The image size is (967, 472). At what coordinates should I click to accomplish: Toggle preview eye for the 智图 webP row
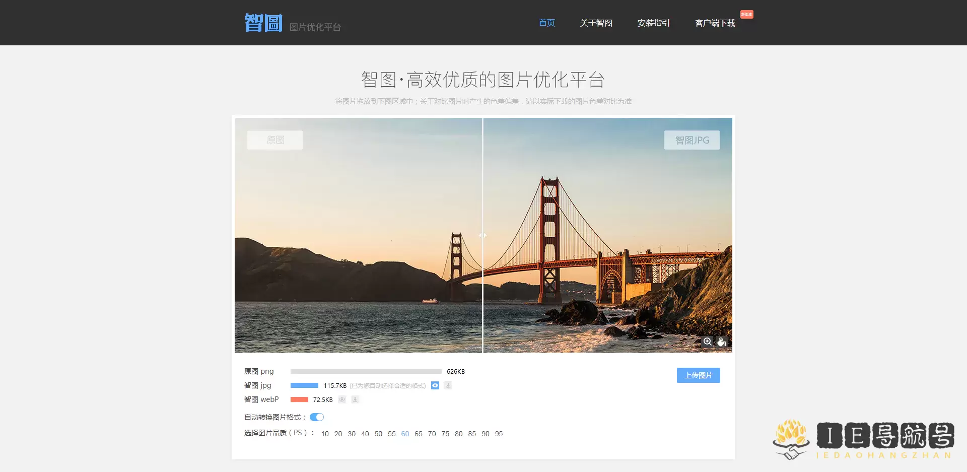[x=342, y=399]
